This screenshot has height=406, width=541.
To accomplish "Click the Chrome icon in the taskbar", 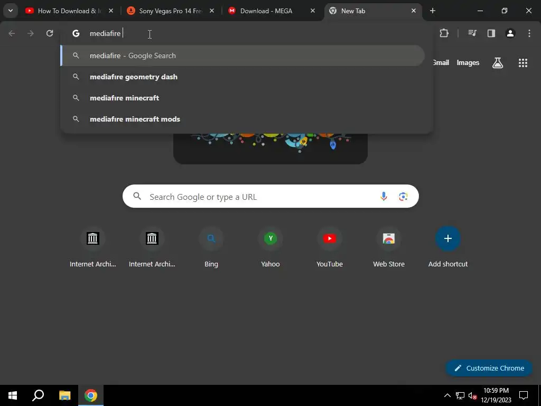I will click(91, 395).
